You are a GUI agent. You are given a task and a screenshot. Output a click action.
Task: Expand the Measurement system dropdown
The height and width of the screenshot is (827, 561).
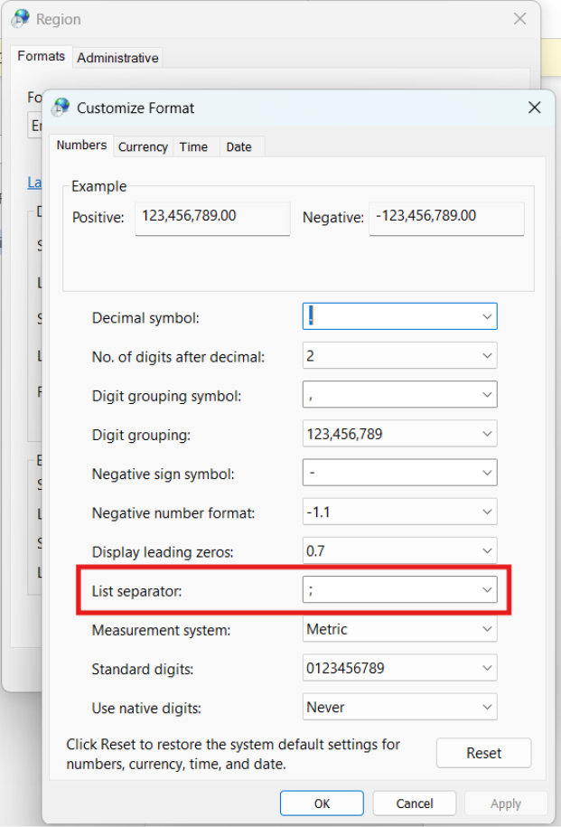(x=487, y=629)
